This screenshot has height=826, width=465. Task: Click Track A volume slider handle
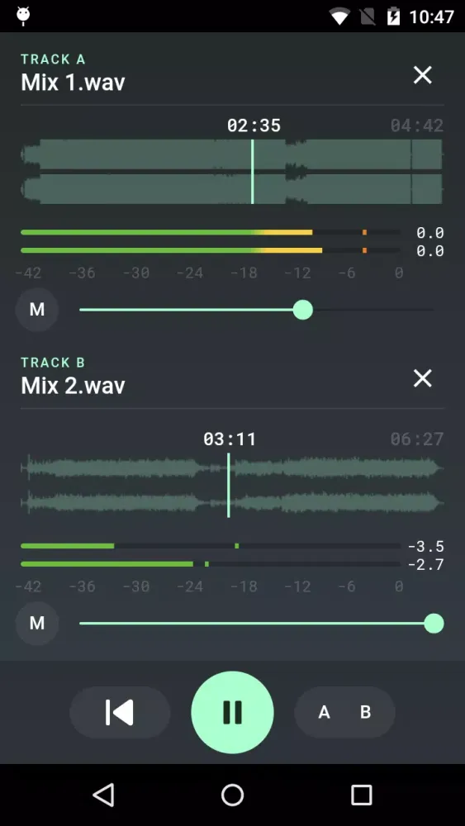303,310
